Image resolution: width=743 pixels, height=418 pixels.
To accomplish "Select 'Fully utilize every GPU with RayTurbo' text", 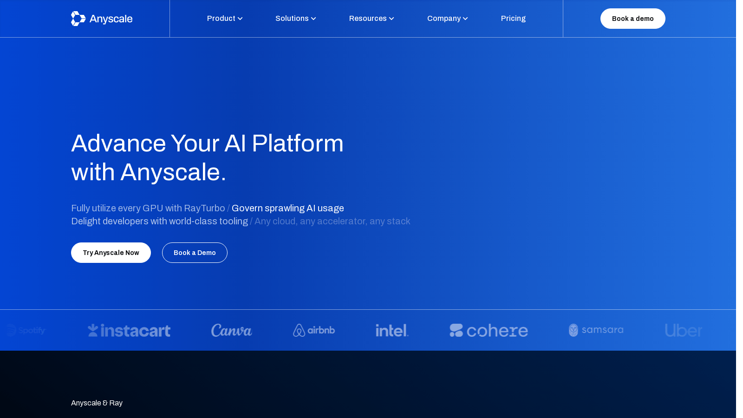I will click(148, 208).
